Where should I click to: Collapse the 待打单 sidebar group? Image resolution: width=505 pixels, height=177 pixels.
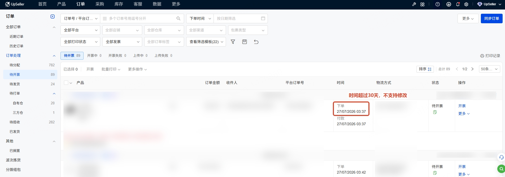tap(54, 94)
